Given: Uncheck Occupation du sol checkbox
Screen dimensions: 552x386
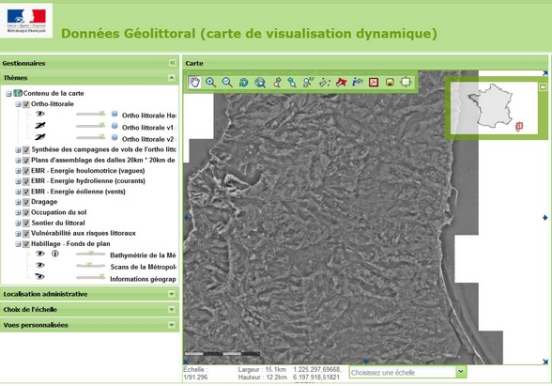Looking at the screenshot, I should coord(26,212).
